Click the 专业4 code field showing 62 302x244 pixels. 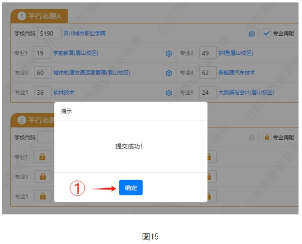[208, 73]
